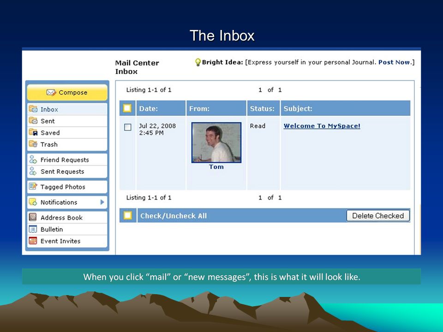Toggle the Check/Uncheck All yellow box
443x332 pixels.
128,215
